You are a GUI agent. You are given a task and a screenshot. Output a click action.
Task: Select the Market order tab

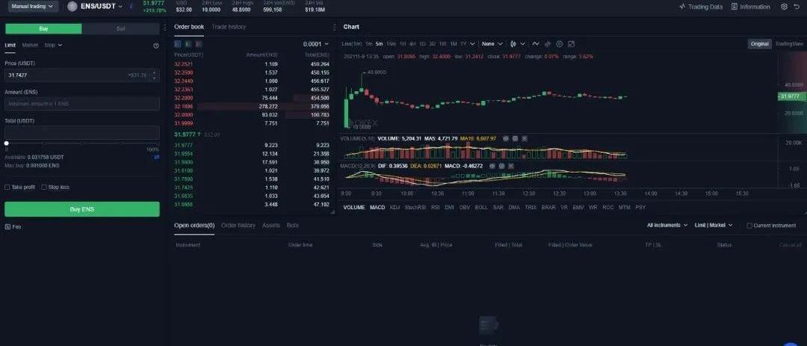(30, 46)
